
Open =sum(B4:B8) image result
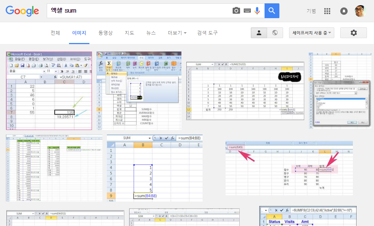coord(155,168)
